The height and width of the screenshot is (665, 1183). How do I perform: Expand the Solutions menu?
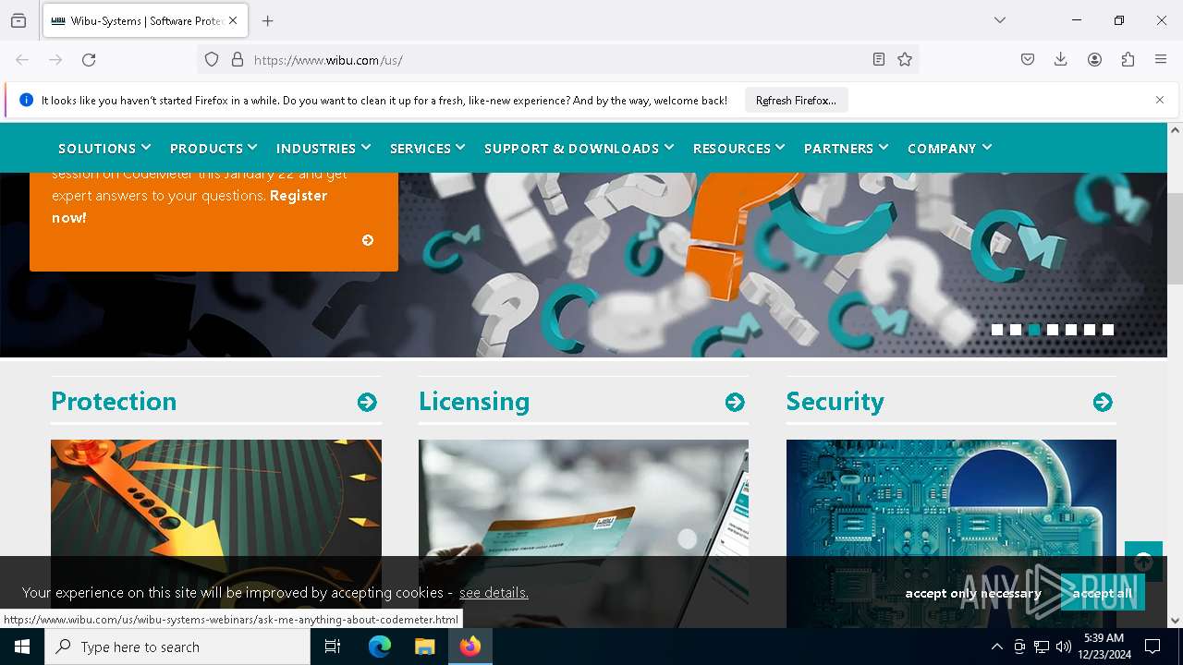[x=104, y=148]
